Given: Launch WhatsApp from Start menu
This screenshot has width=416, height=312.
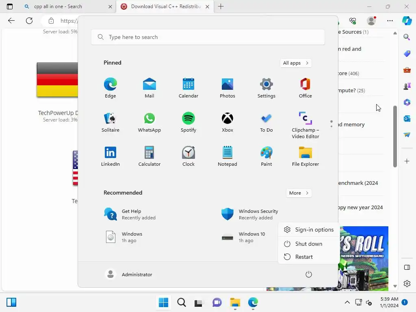Looking at the screenshot, I should click(149, 122).
